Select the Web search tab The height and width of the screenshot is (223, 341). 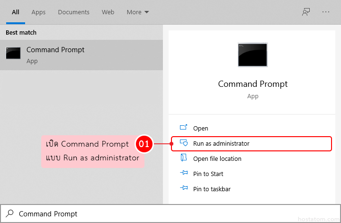coord(108,12)
